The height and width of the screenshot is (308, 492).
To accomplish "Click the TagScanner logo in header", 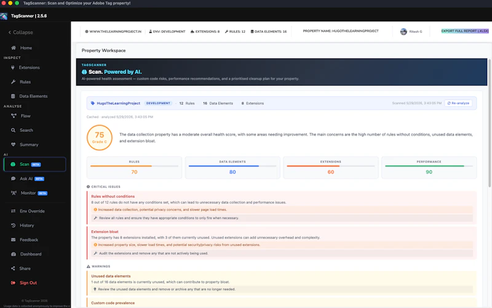I will click(4, 16).
